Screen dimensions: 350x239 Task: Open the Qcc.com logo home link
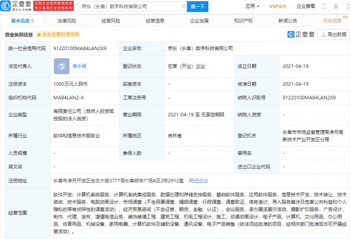[x=16, y=6]
